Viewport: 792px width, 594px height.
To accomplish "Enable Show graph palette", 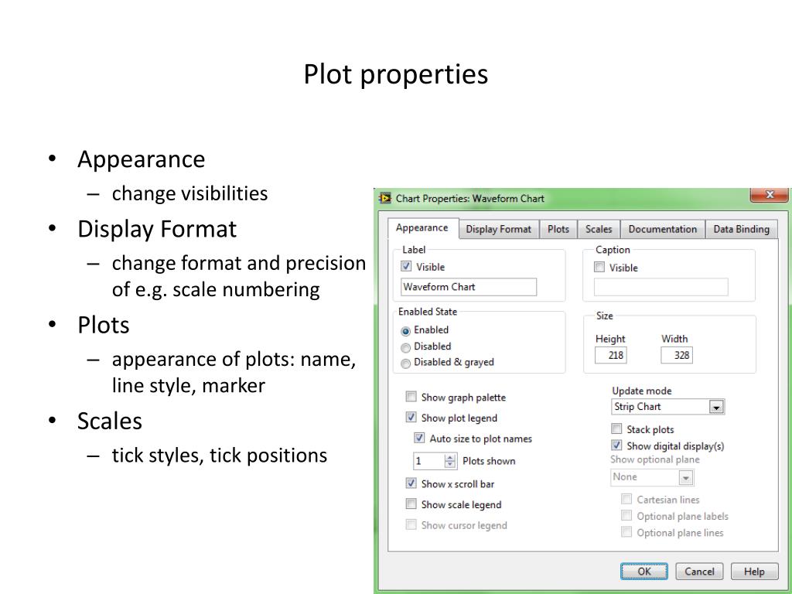I will tap(411, 397).
